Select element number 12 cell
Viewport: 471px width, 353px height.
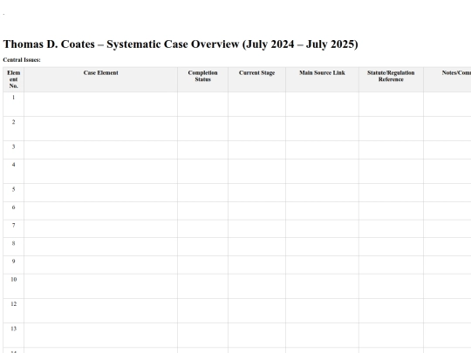(13, 310)
